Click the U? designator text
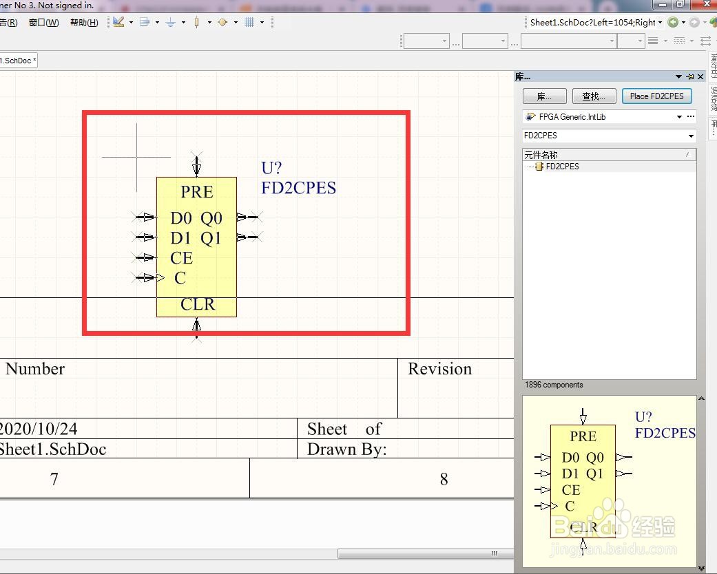 coord(271,168)
